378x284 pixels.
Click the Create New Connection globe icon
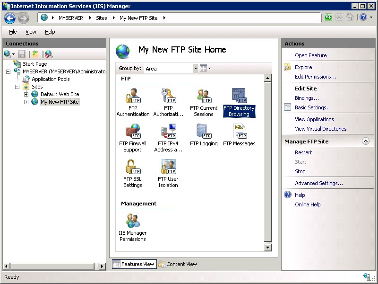click(x=7, y=54)
